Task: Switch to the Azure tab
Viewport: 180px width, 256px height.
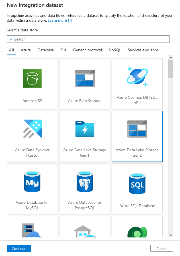Action: coord(26,50)
